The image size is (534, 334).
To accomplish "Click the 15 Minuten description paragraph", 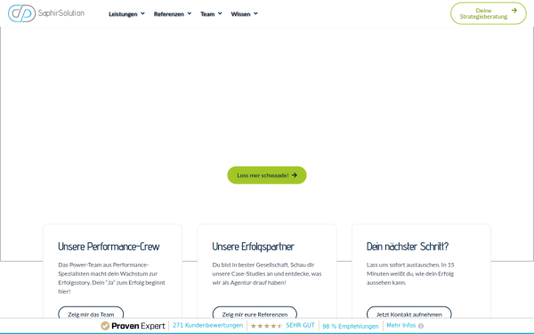I will (x=410, y=273).
